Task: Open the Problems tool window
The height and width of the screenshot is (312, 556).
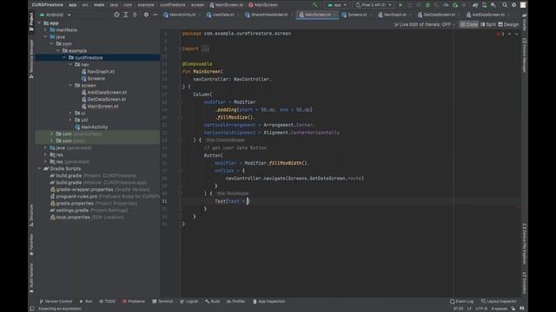Action: pos(134,302)
